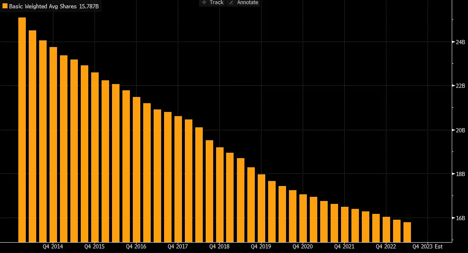
Task: Click the Q4 2016 x-axis label
Action: pyautogui.click(x=136, y=246)
